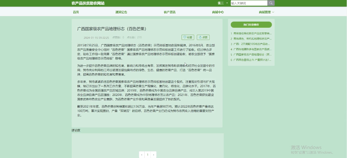The image size is (347, 158).
Task: Open the 商城中心 nav item
Action: coord(218,12)
